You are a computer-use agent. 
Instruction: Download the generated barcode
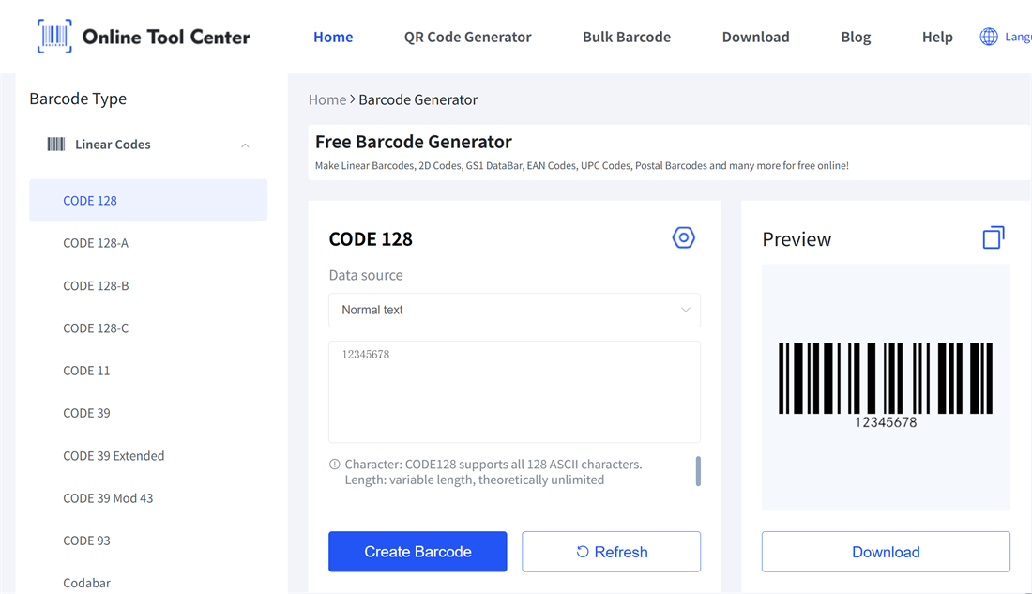click(x=885, y=551)
